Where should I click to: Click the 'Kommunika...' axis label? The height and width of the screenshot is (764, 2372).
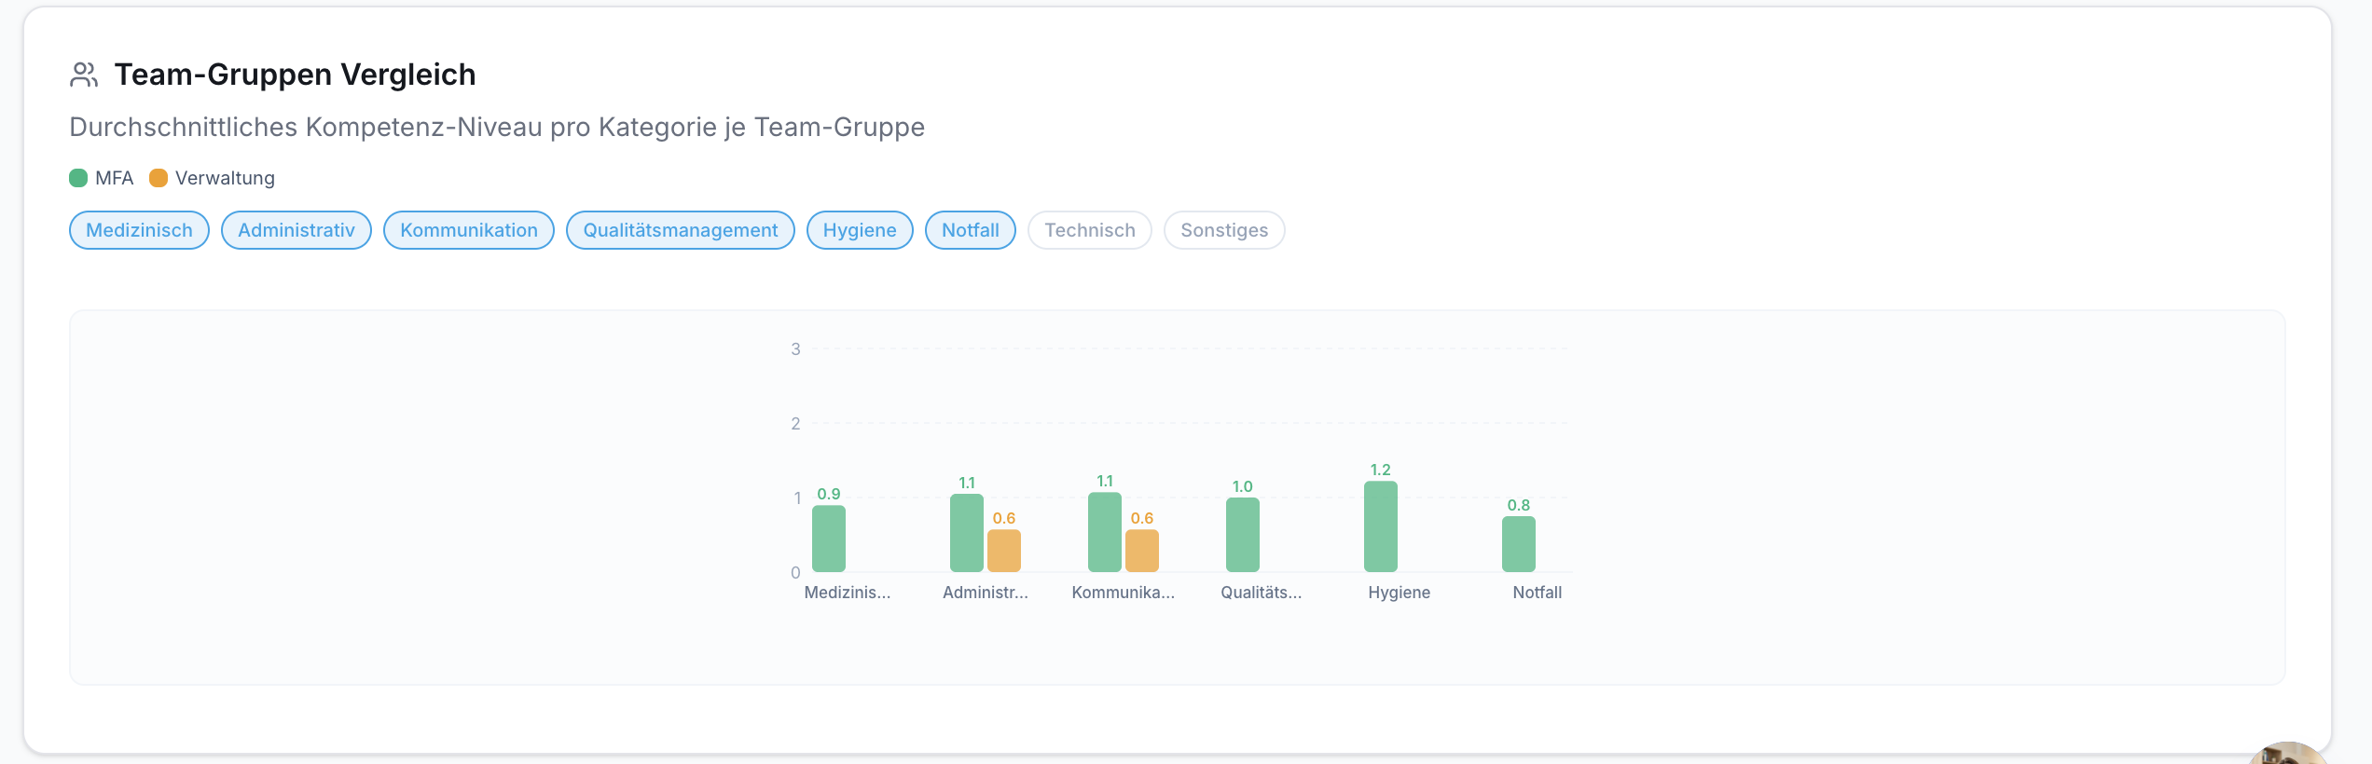(x=1124, y=593)
